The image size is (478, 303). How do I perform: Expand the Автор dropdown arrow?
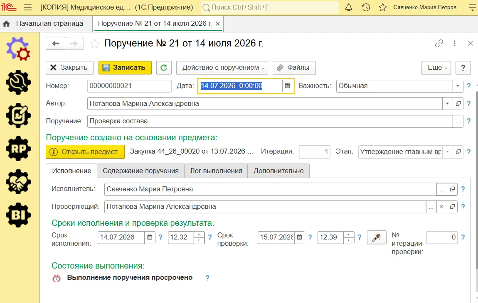coord(447,103)
